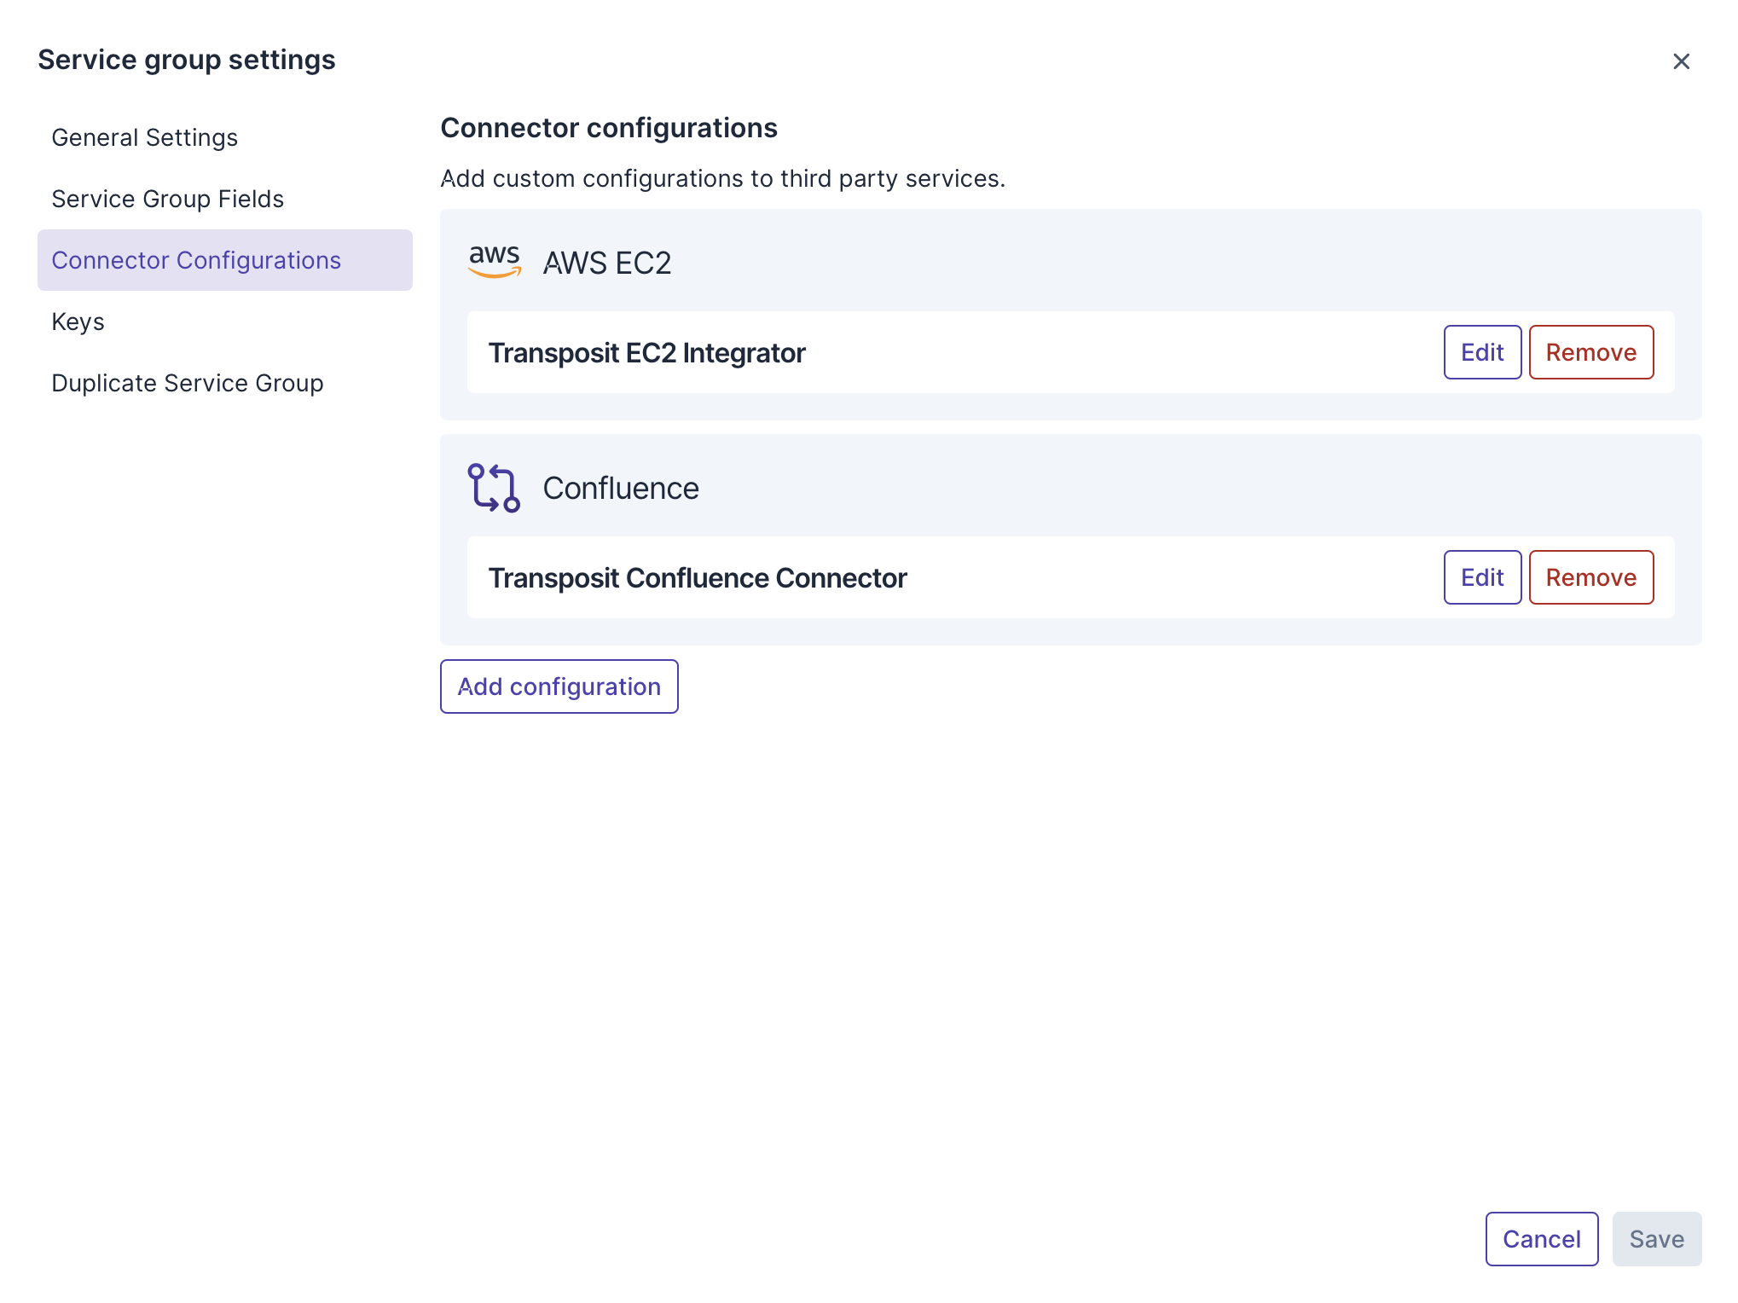Open the Keys section
The image size is (1738, 1303).
tap(78, 321)
